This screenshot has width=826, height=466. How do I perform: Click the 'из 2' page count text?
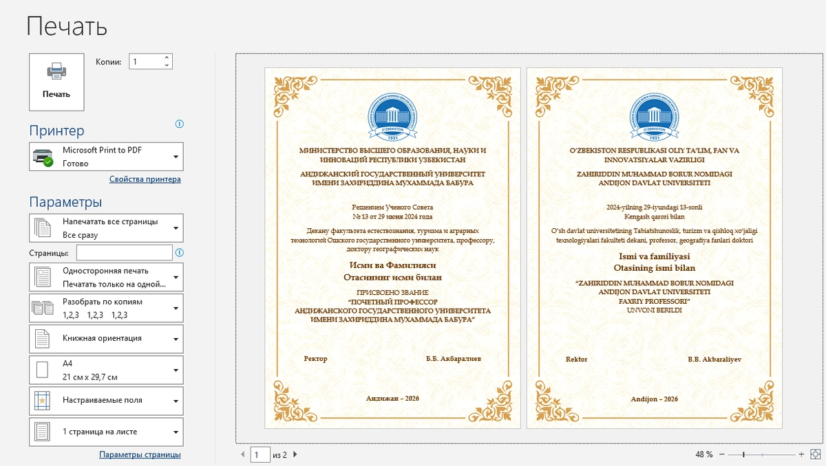click(279, 455)
